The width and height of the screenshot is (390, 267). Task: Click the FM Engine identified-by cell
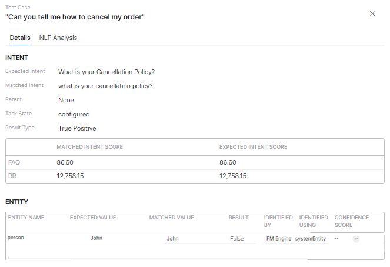click(x=279, y=239)
